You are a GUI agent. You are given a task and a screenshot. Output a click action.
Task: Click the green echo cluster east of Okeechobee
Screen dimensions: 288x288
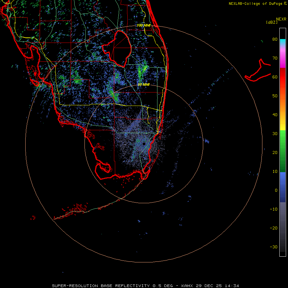[142, 72]
